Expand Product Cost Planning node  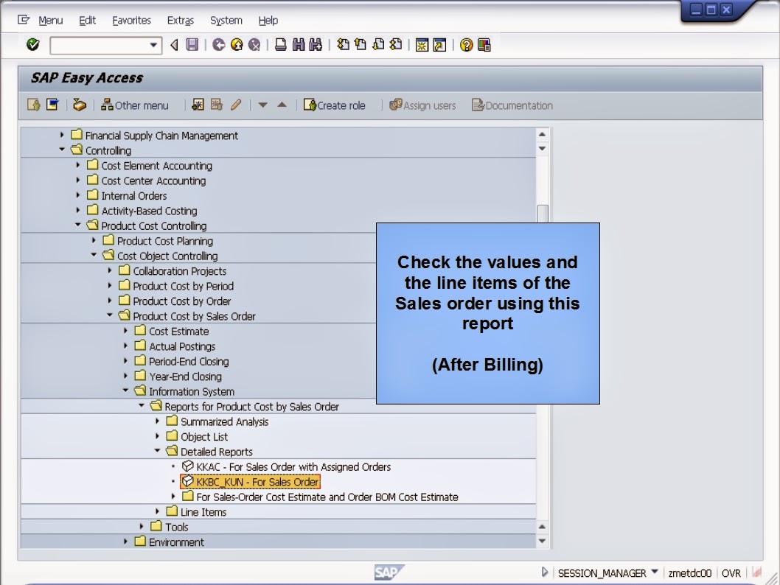coord(94,240)
